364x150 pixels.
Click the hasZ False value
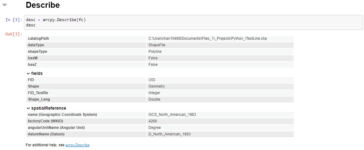pos(153,65)
